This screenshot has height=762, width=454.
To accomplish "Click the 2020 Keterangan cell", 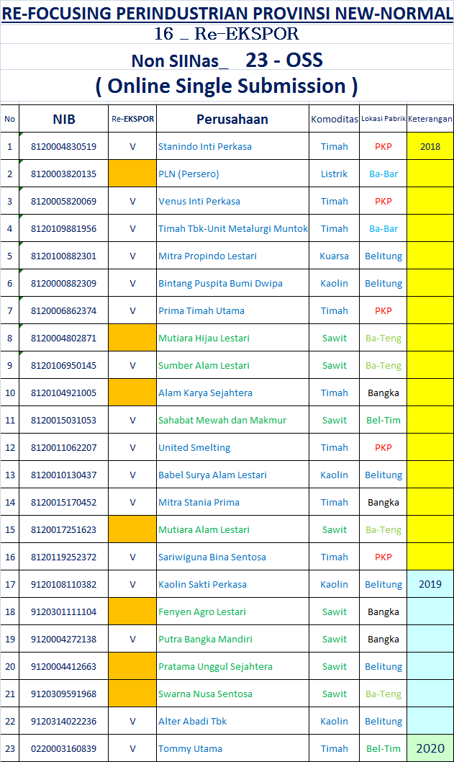I will coord(430,748).
